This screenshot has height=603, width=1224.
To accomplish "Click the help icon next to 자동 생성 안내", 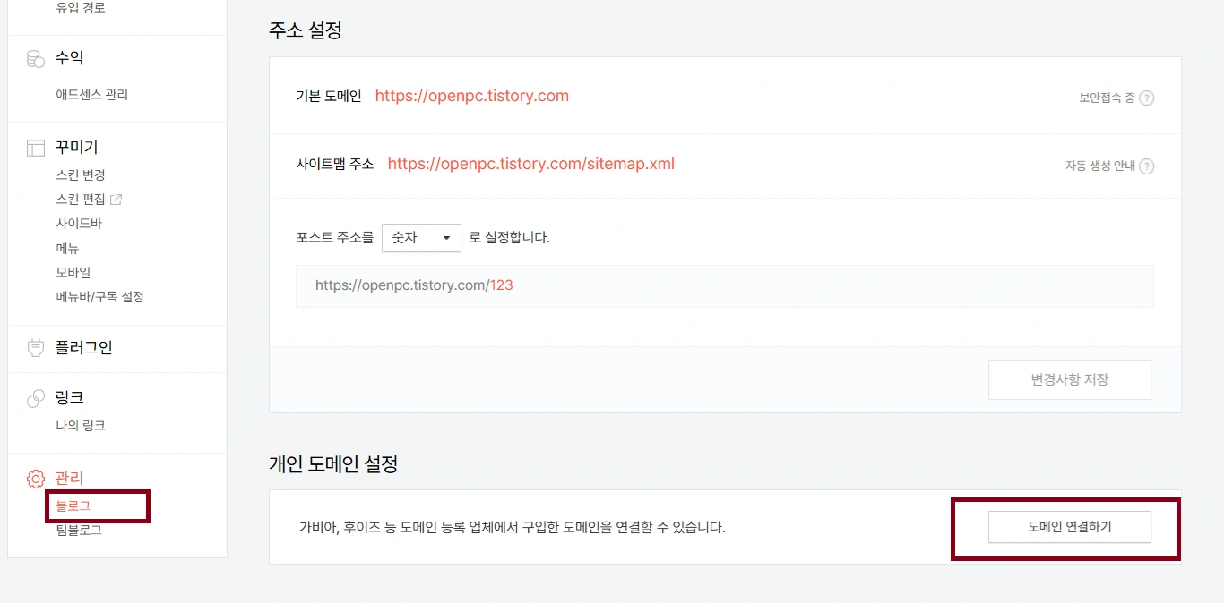I will [x=1146, y=166].
